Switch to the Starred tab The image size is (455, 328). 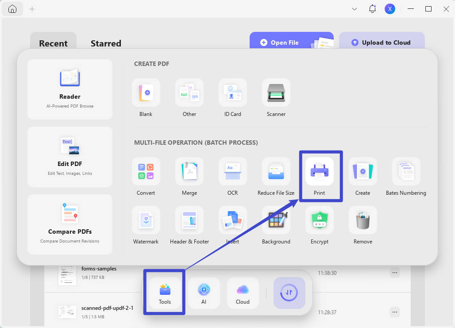[x=106, y=43]
